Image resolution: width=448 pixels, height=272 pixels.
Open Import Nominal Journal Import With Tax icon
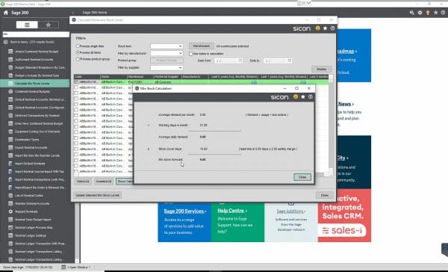(x=10, y=172)
